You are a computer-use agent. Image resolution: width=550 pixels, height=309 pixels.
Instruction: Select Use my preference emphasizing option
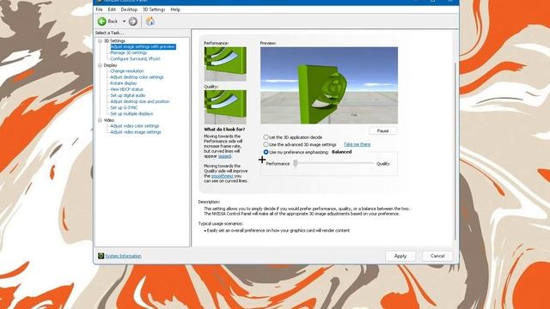tap(266, 152)
